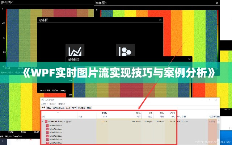Image resolution: width=232 pixels, height=145 pixels.
Task: Sort processes by the 27% GPU column
Action: click(173, 115)
